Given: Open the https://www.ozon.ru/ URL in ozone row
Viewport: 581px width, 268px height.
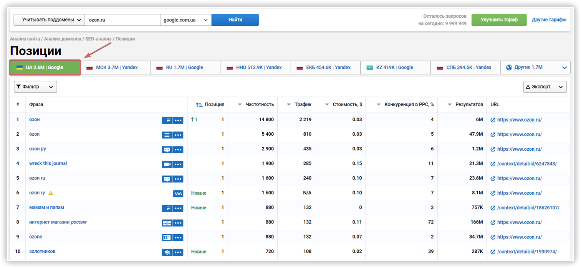Looking at the screenshot, I should [x=519, y=237].
